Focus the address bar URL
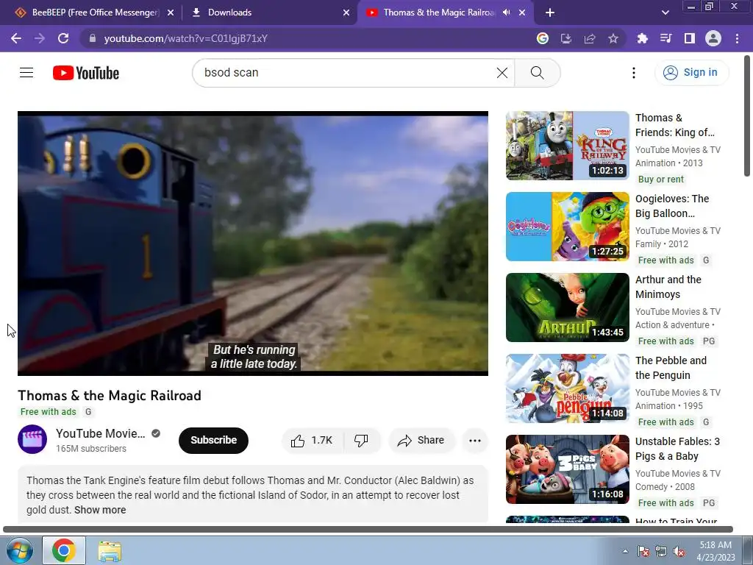 (x=185, y=38)
